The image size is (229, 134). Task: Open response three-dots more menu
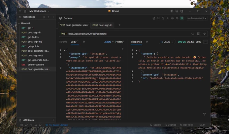click(205, 42)
